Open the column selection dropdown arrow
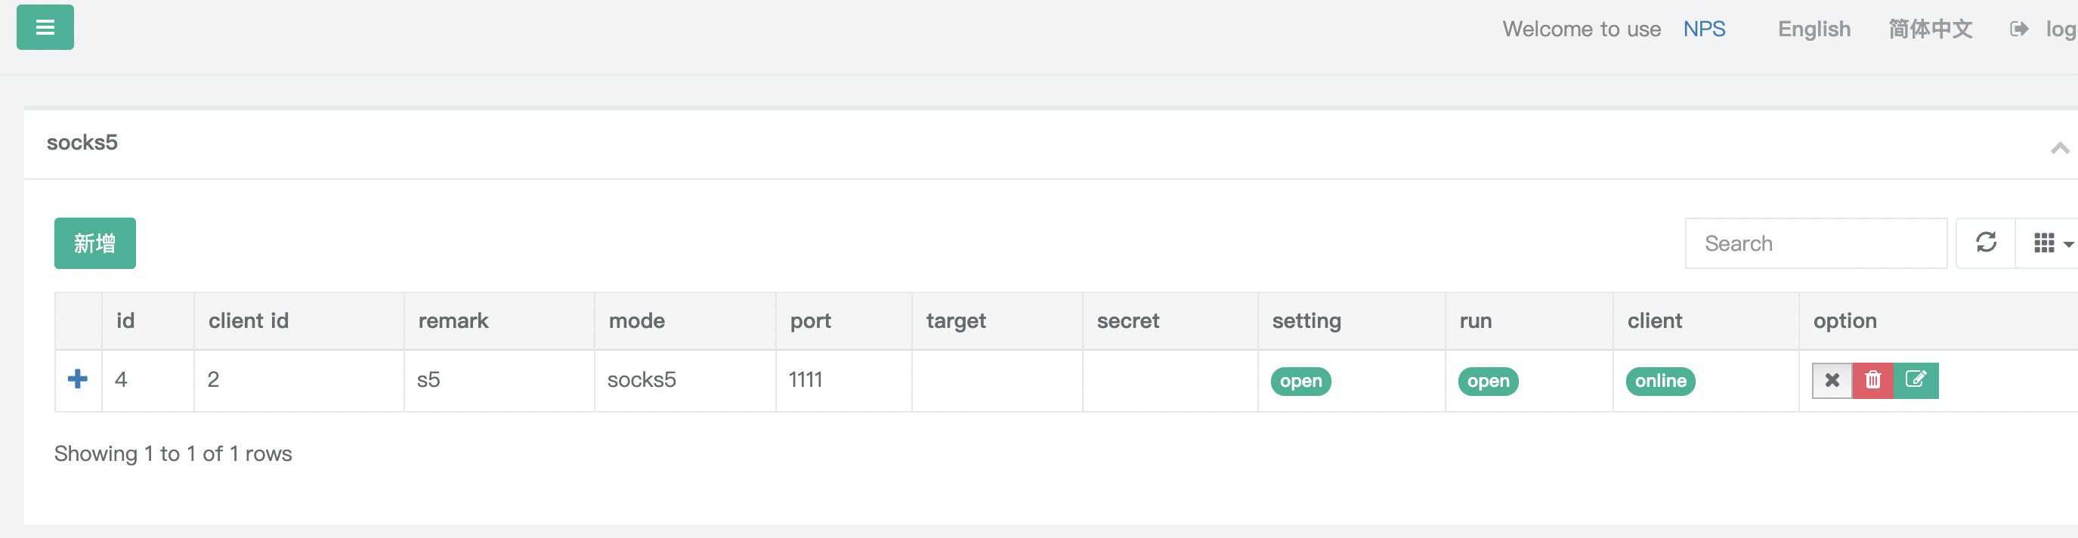This screenshot has height=538, width=2078. tap(2070, 243)
